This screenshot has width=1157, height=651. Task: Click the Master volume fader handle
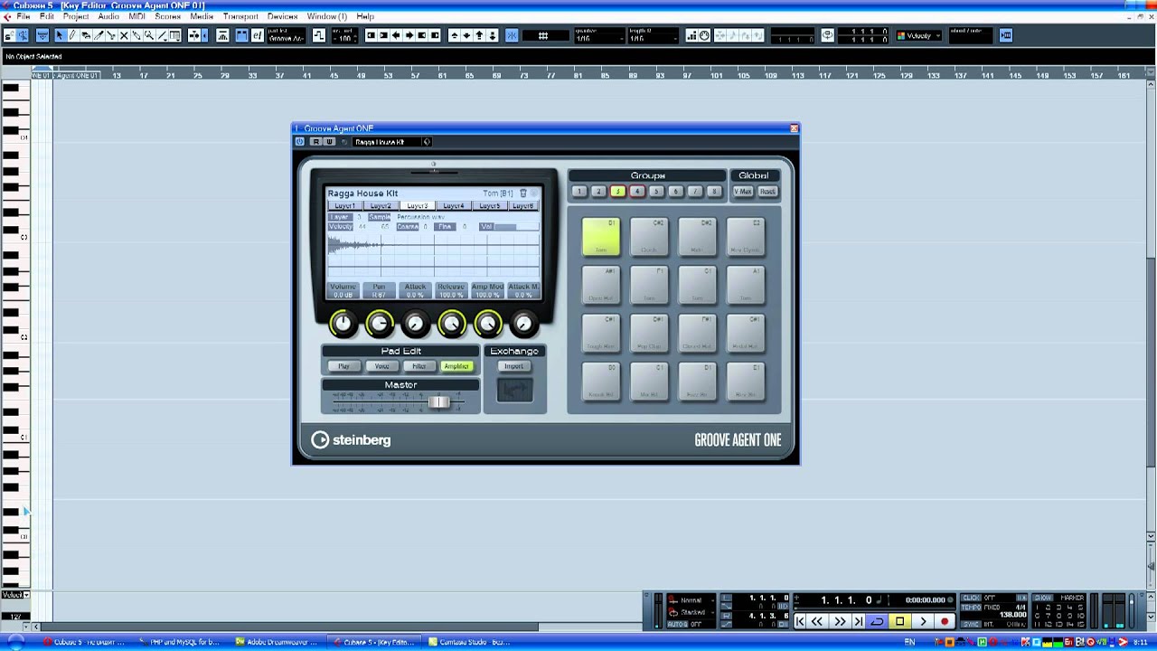click(x=438, y=402)
